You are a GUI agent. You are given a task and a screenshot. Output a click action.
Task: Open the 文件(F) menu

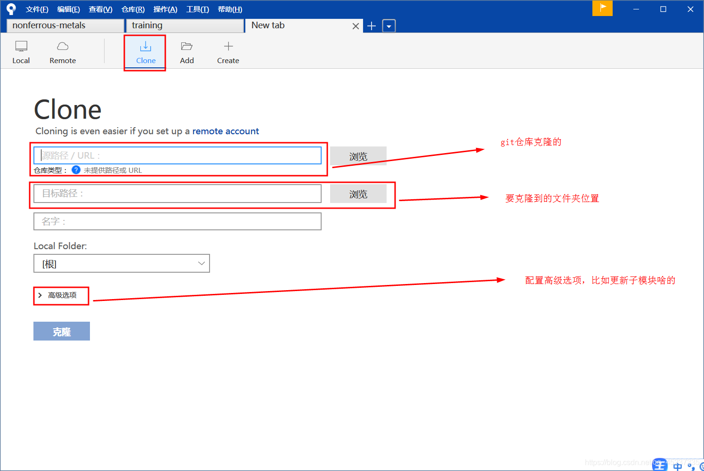point(37,9)
